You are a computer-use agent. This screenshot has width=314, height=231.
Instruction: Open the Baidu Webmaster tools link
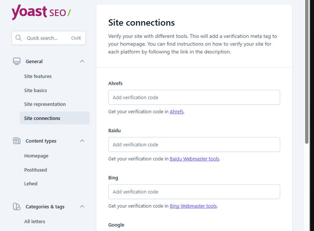194,159
